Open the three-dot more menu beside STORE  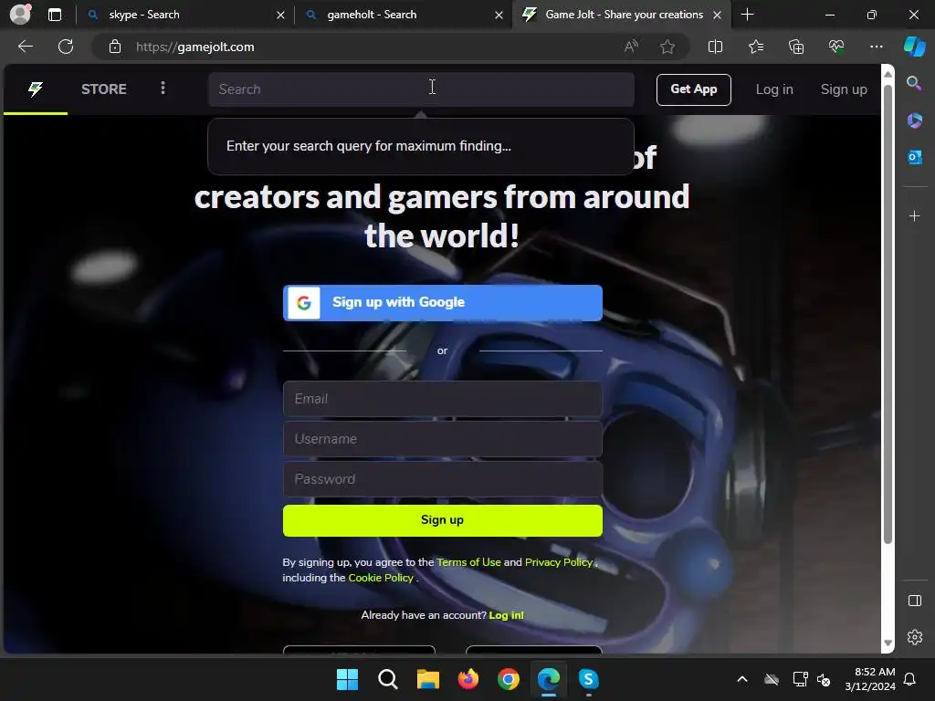point(163,89)
